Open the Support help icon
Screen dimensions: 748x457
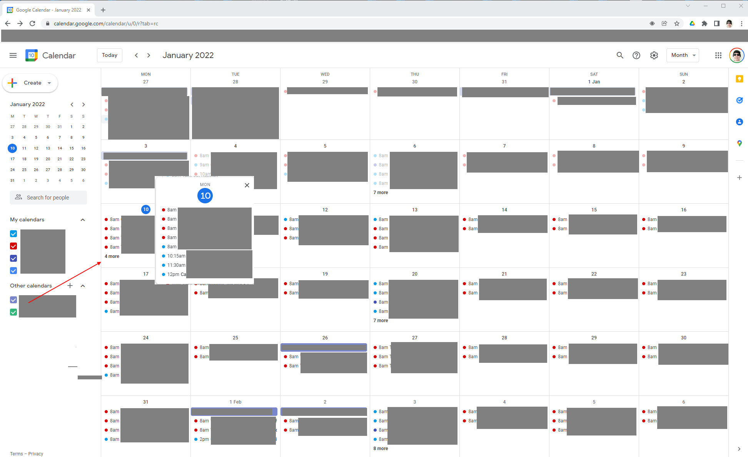[636, 55]
